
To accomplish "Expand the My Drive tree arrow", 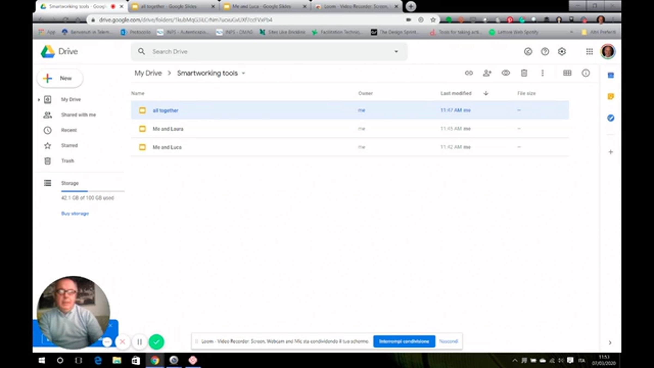I will click(39, 100).
